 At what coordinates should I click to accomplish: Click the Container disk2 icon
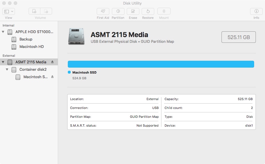click(x=14, y=70)
